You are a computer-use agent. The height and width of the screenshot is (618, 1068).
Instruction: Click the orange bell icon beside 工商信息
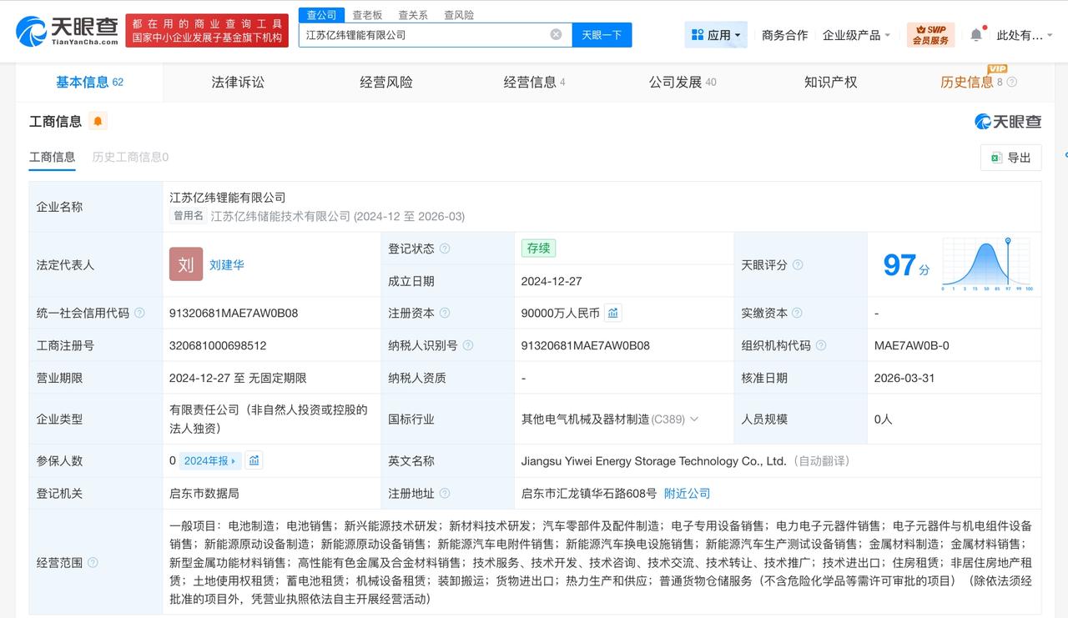coord(99,121)
